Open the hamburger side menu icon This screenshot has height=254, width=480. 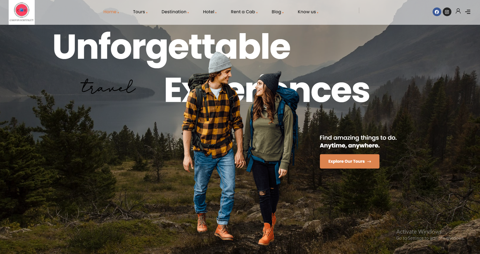[x=468, y=12]
